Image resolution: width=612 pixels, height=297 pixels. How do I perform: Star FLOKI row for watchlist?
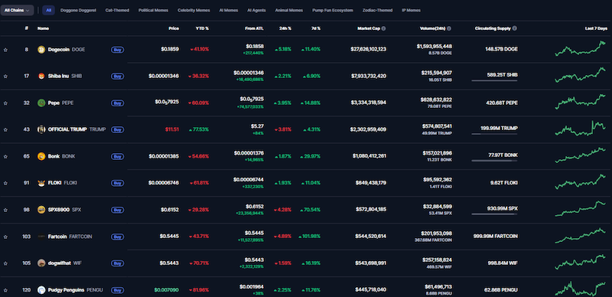(5, 183)
